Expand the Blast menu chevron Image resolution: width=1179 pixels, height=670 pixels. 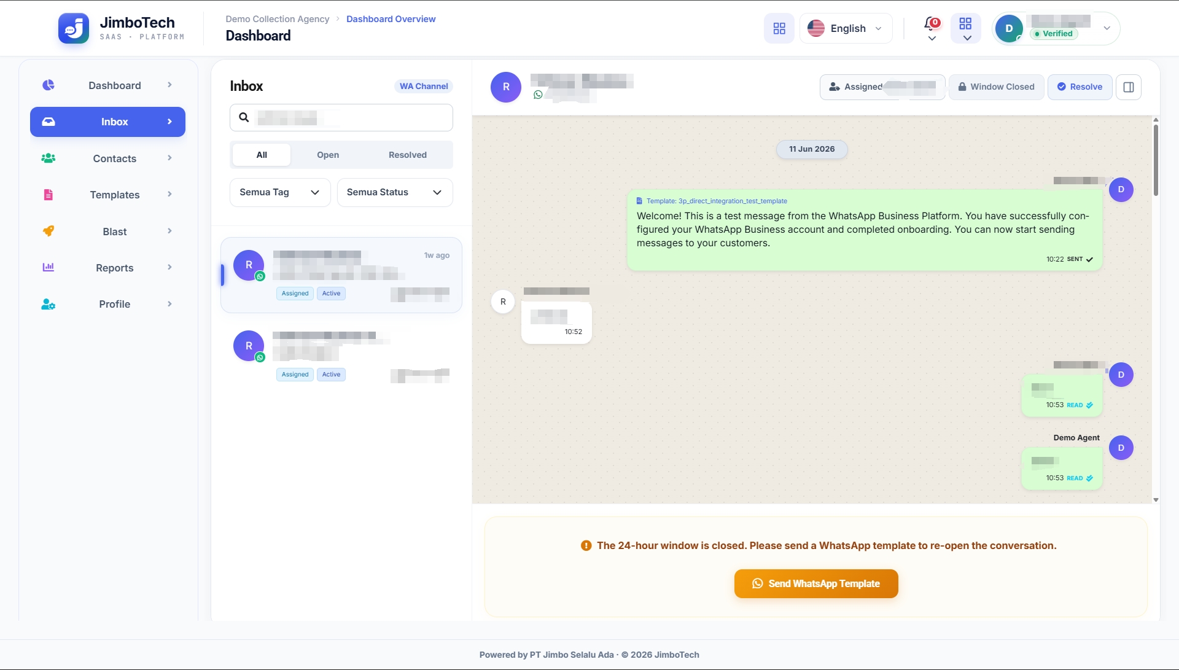pos(169,231)
